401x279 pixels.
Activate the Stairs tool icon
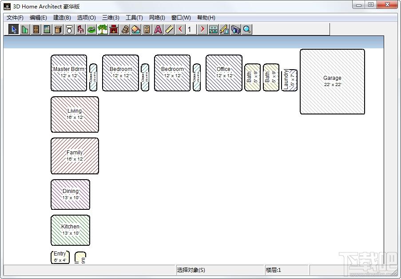tap(125, 29)
